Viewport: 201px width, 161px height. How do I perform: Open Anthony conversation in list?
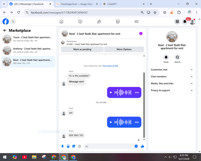pos(28,50)
